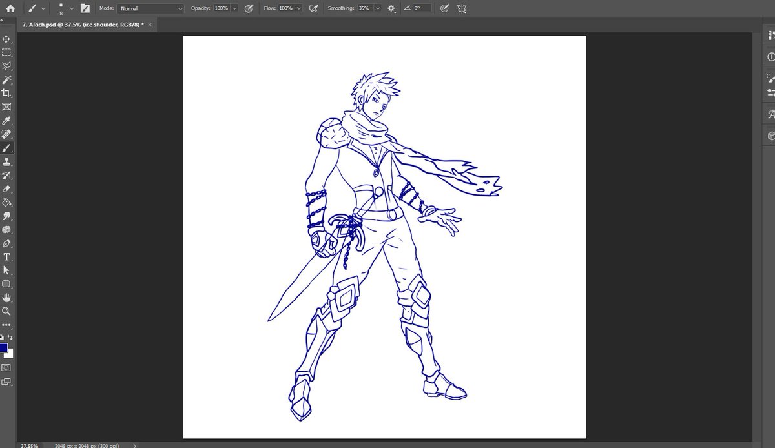Select the Crop tool

pyautogui.click(x=7, y=93)
